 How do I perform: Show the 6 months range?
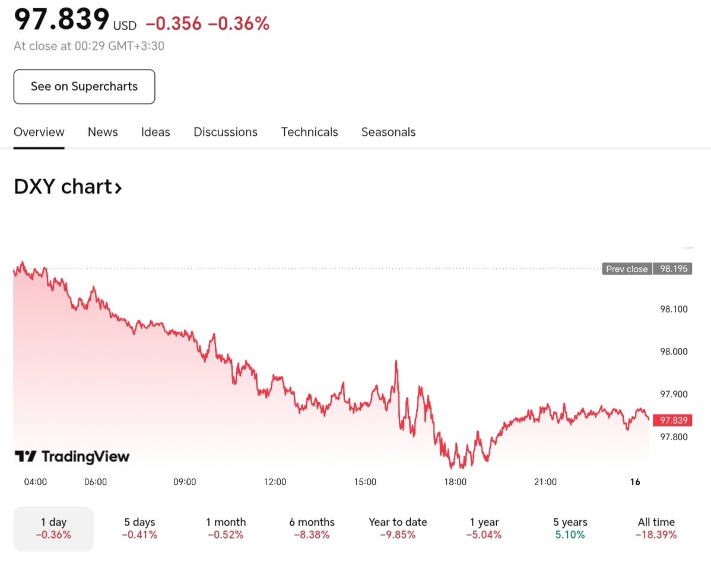click(312, 528)
